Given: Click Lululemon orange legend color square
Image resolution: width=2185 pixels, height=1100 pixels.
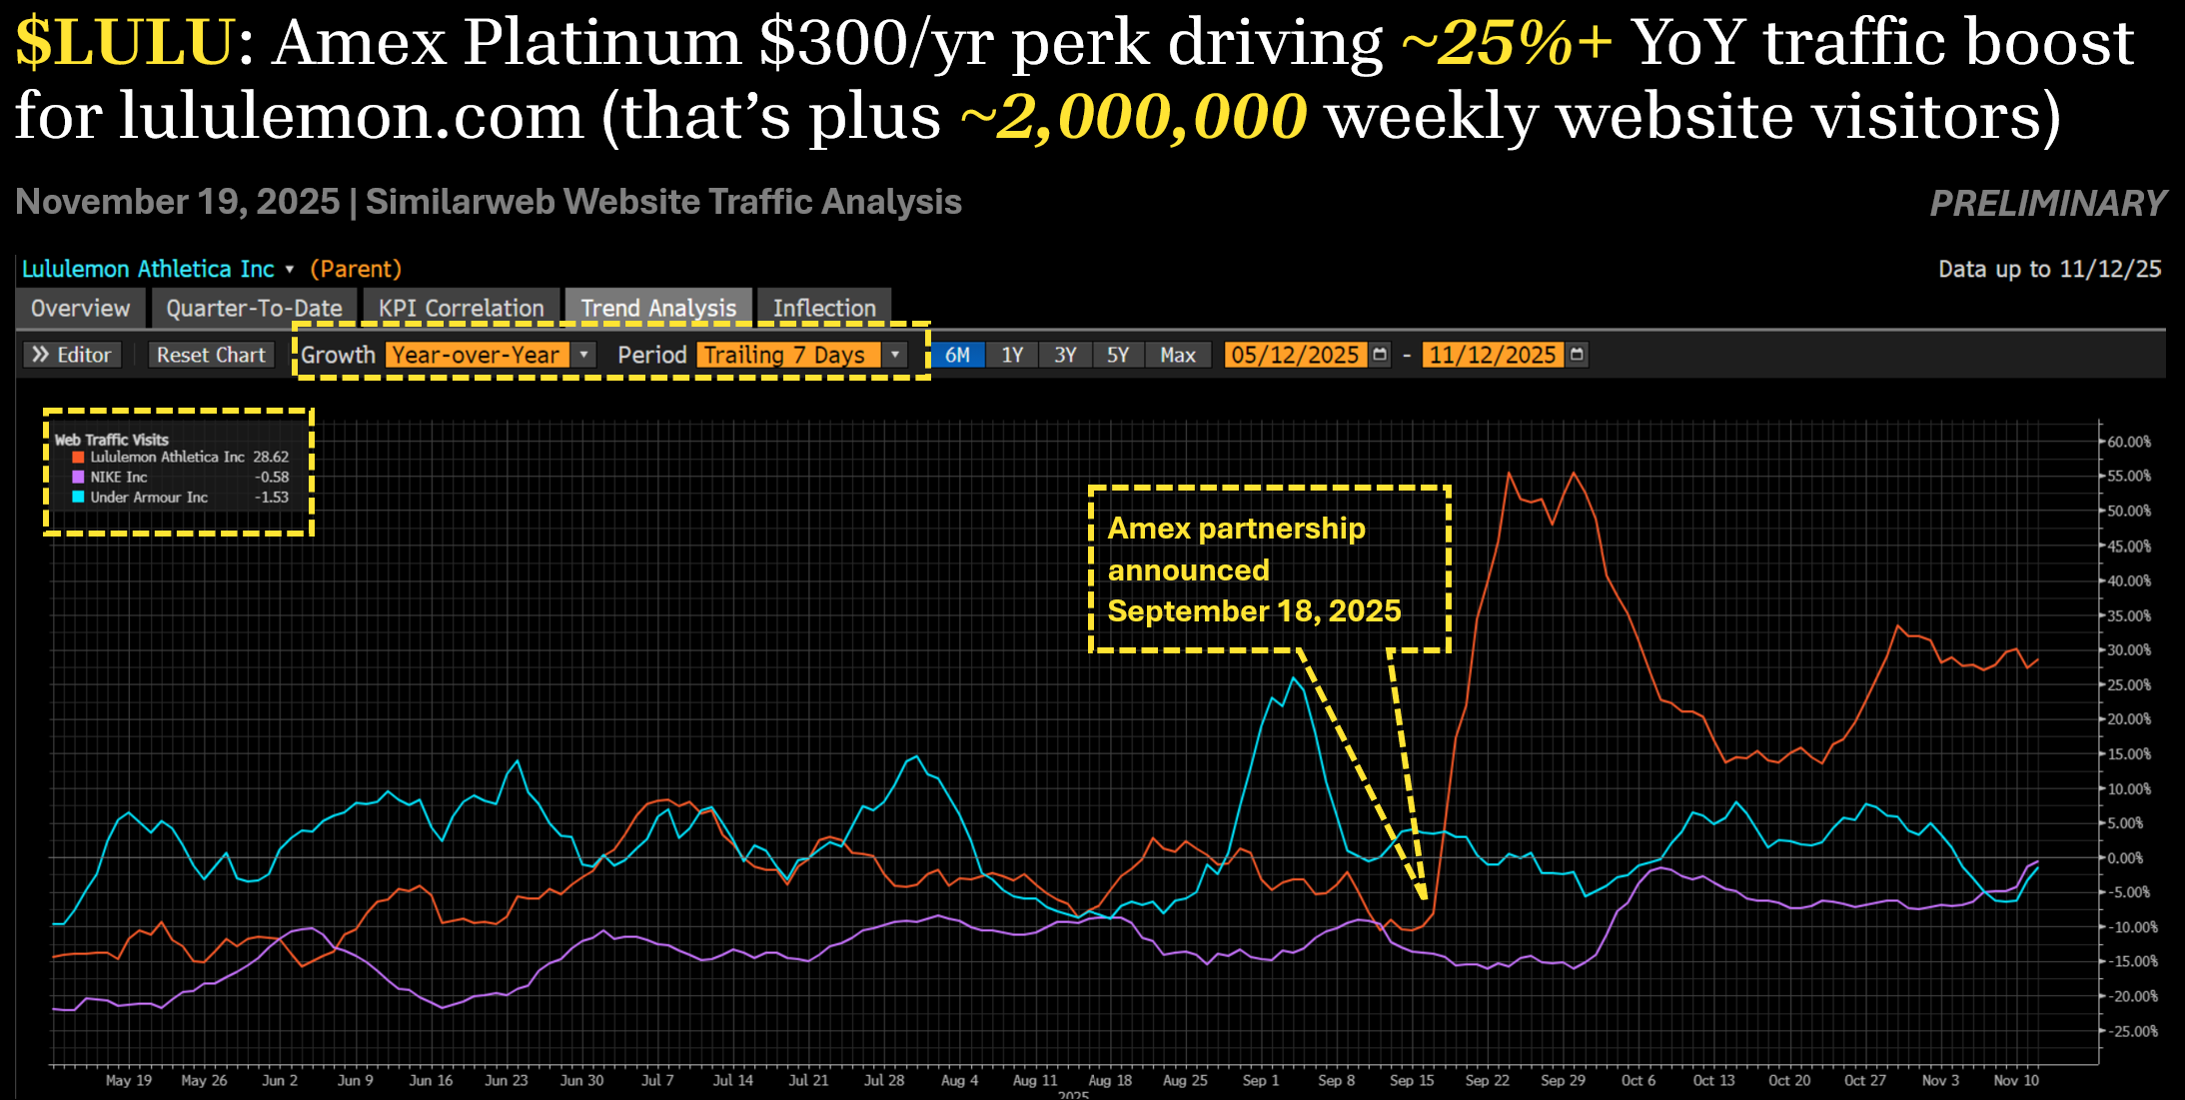Looking at the screenshot, I should click(x=78, y=458).
